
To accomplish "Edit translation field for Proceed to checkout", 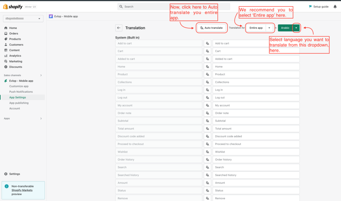I will (x=256, y=144).
